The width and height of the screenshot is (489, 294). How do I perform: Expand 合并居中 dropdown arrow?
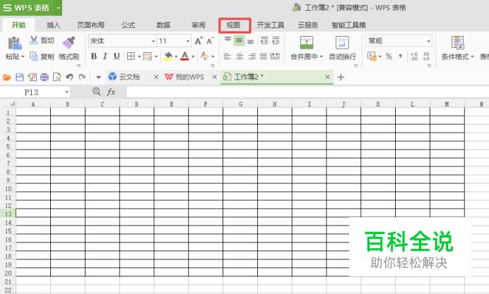322,57
